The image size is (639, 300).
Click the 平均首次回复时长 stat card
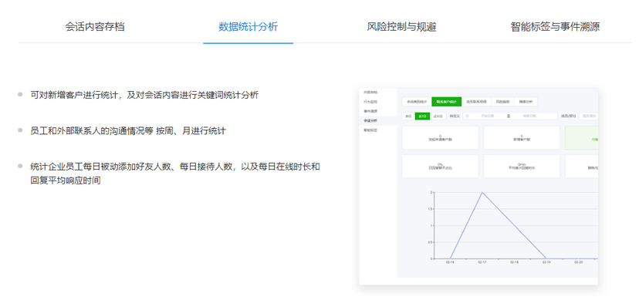(522, 166)
